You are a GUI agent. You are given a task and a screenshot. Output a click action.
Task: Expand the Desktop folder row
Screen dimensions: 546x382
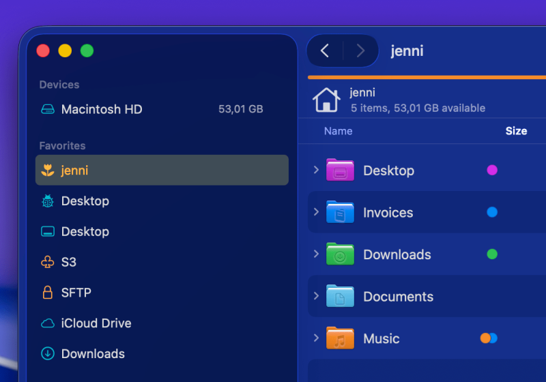point(316,170)
